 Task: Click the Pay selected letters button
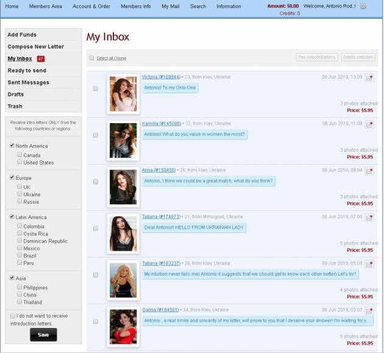(x=317, y=57)
